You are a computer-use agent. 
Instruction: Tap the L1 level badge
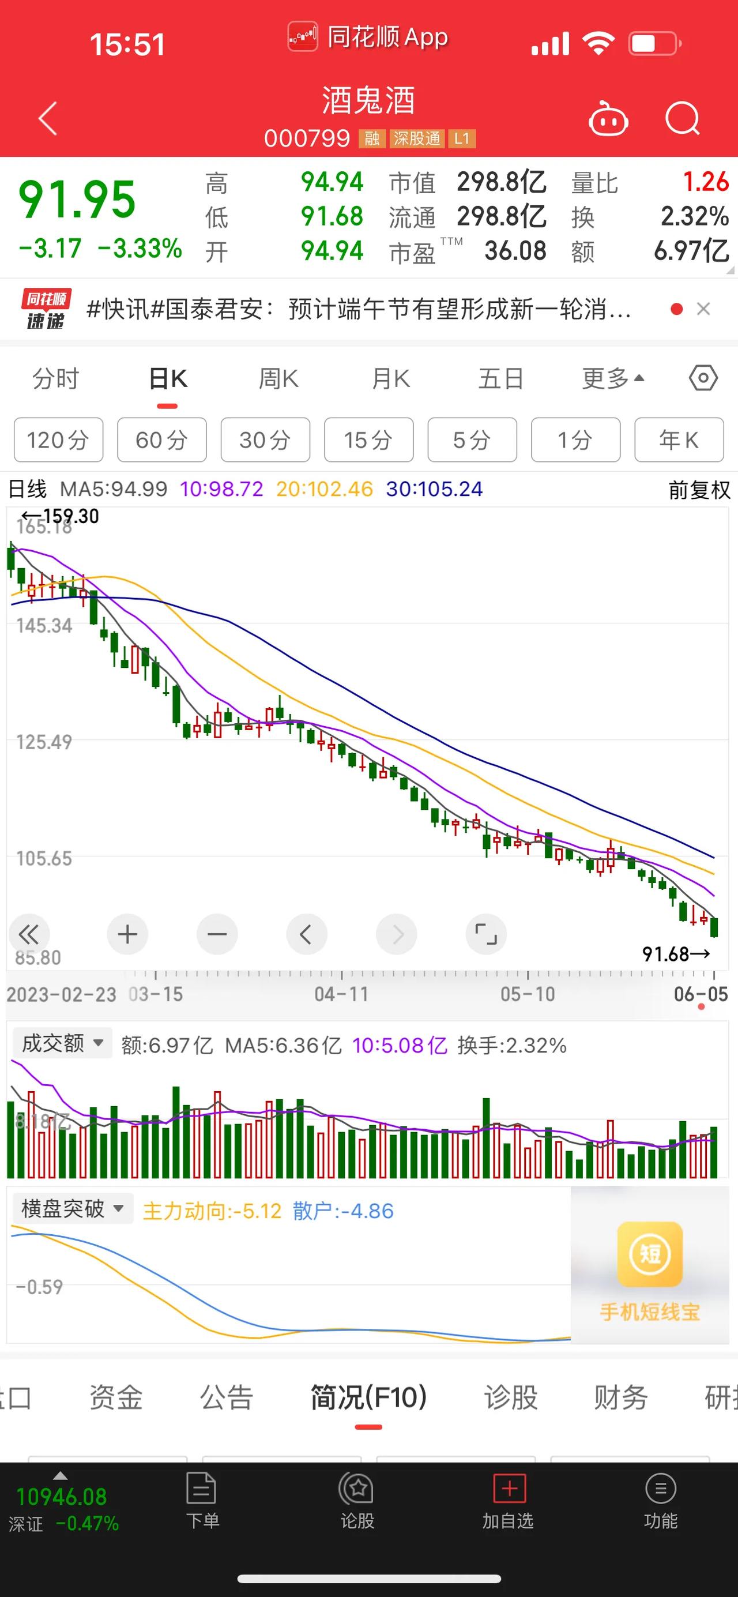coord(462,138)
